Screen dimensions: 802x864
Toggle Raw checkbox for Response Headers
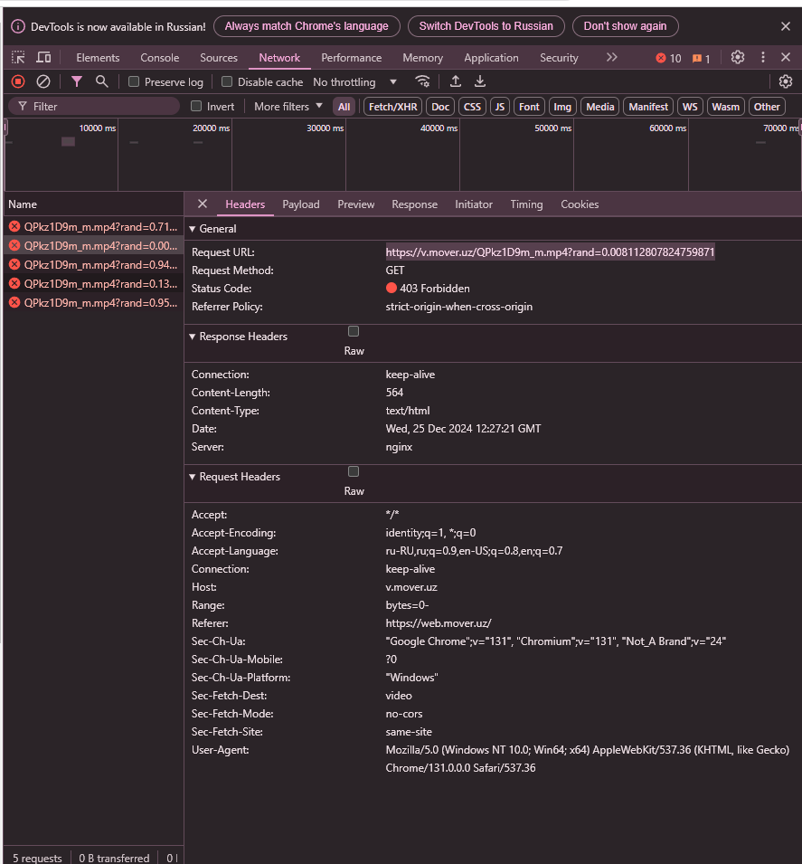(354, 331)
